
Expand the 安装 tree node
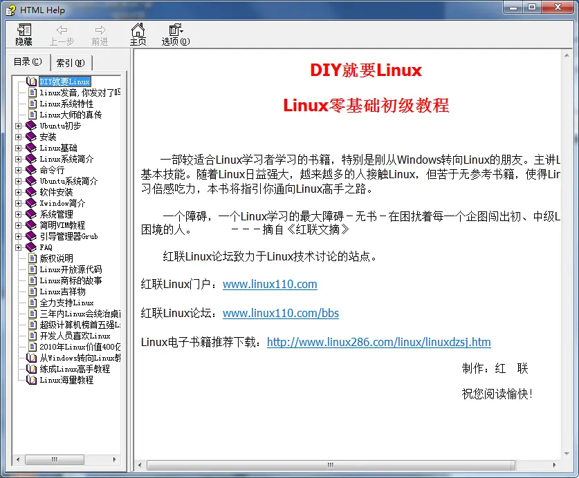(19, 137)
